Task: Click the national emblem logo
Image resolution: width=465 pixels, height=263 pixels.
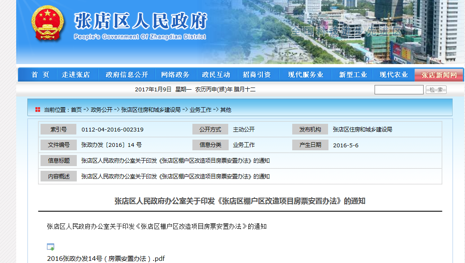Action: tap(47, 23)
